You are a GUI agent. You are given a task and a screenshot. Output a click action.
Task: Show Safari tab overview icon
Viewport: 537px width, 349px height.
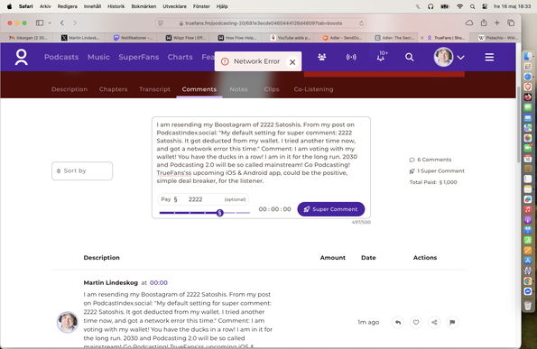[x=511, y=23]
